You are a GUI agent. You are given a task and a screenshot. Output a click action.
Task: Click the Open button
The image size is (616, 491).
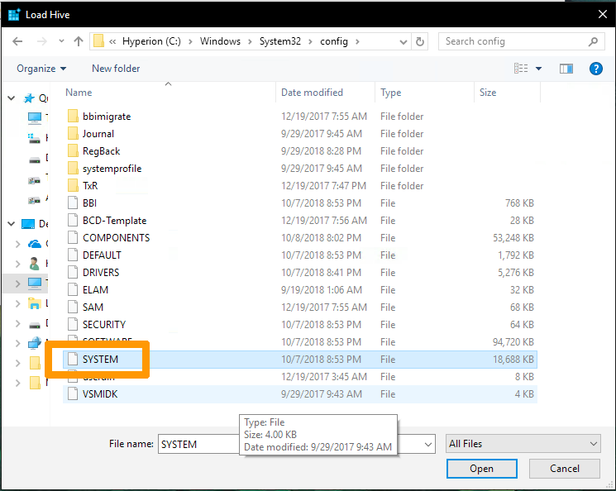click(481, 469)
